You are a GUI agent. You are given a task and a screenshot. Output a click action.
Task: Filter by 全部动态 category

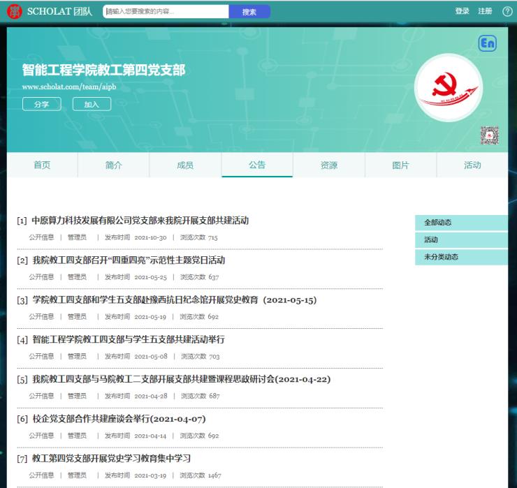(x=438, y=223)
